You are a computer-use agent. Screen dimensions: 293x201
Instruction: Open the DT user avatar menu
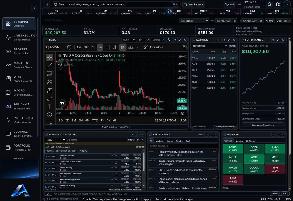(287, 4)
